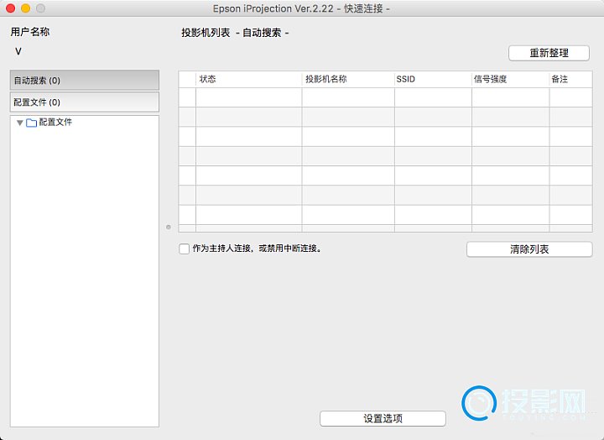Click the 重新整理 refresh button
Viewport: 604px width, 440px height.
[x=549, y=53]
